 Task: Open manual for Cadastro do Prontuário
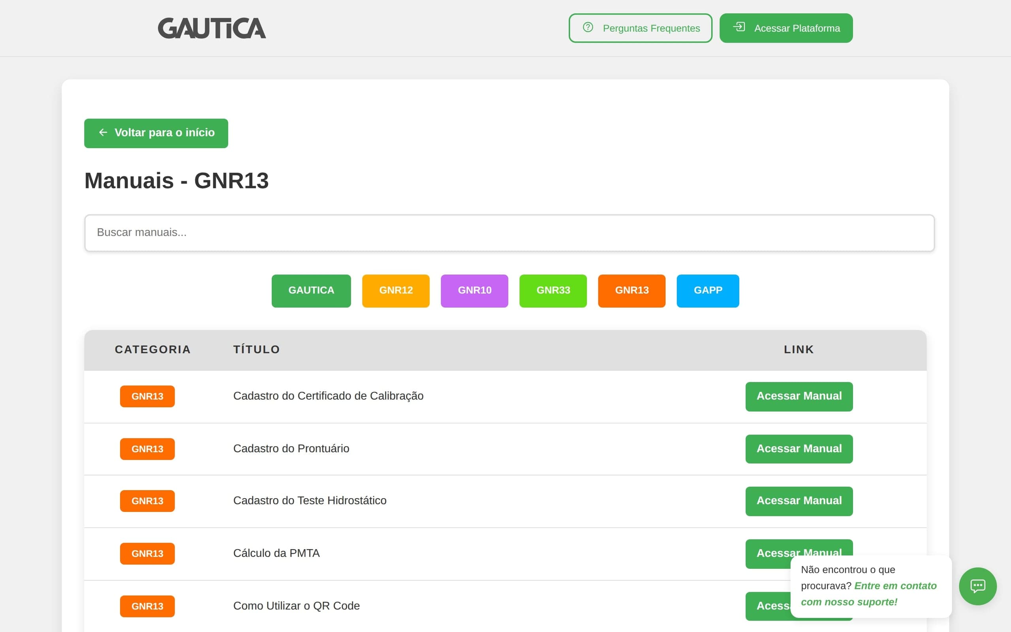799,449
